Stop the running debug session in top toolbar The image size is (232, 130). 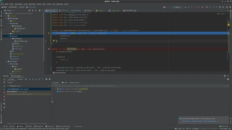[202, 7]
